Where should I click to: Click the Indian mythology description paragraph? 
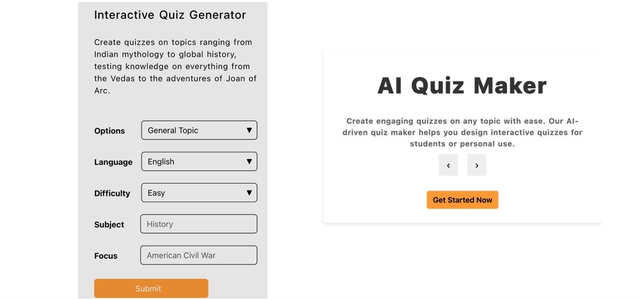click(x=175, y=66)
